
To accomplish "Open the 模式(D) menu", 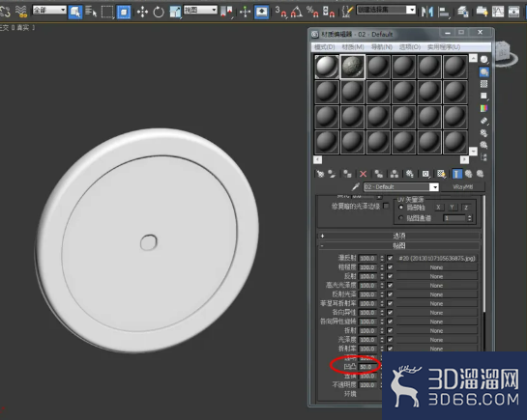I will pyautogui.click(x=324, y=47).
